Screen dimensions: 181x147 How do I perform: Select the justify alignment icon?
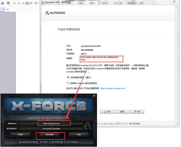coord(27,3)
